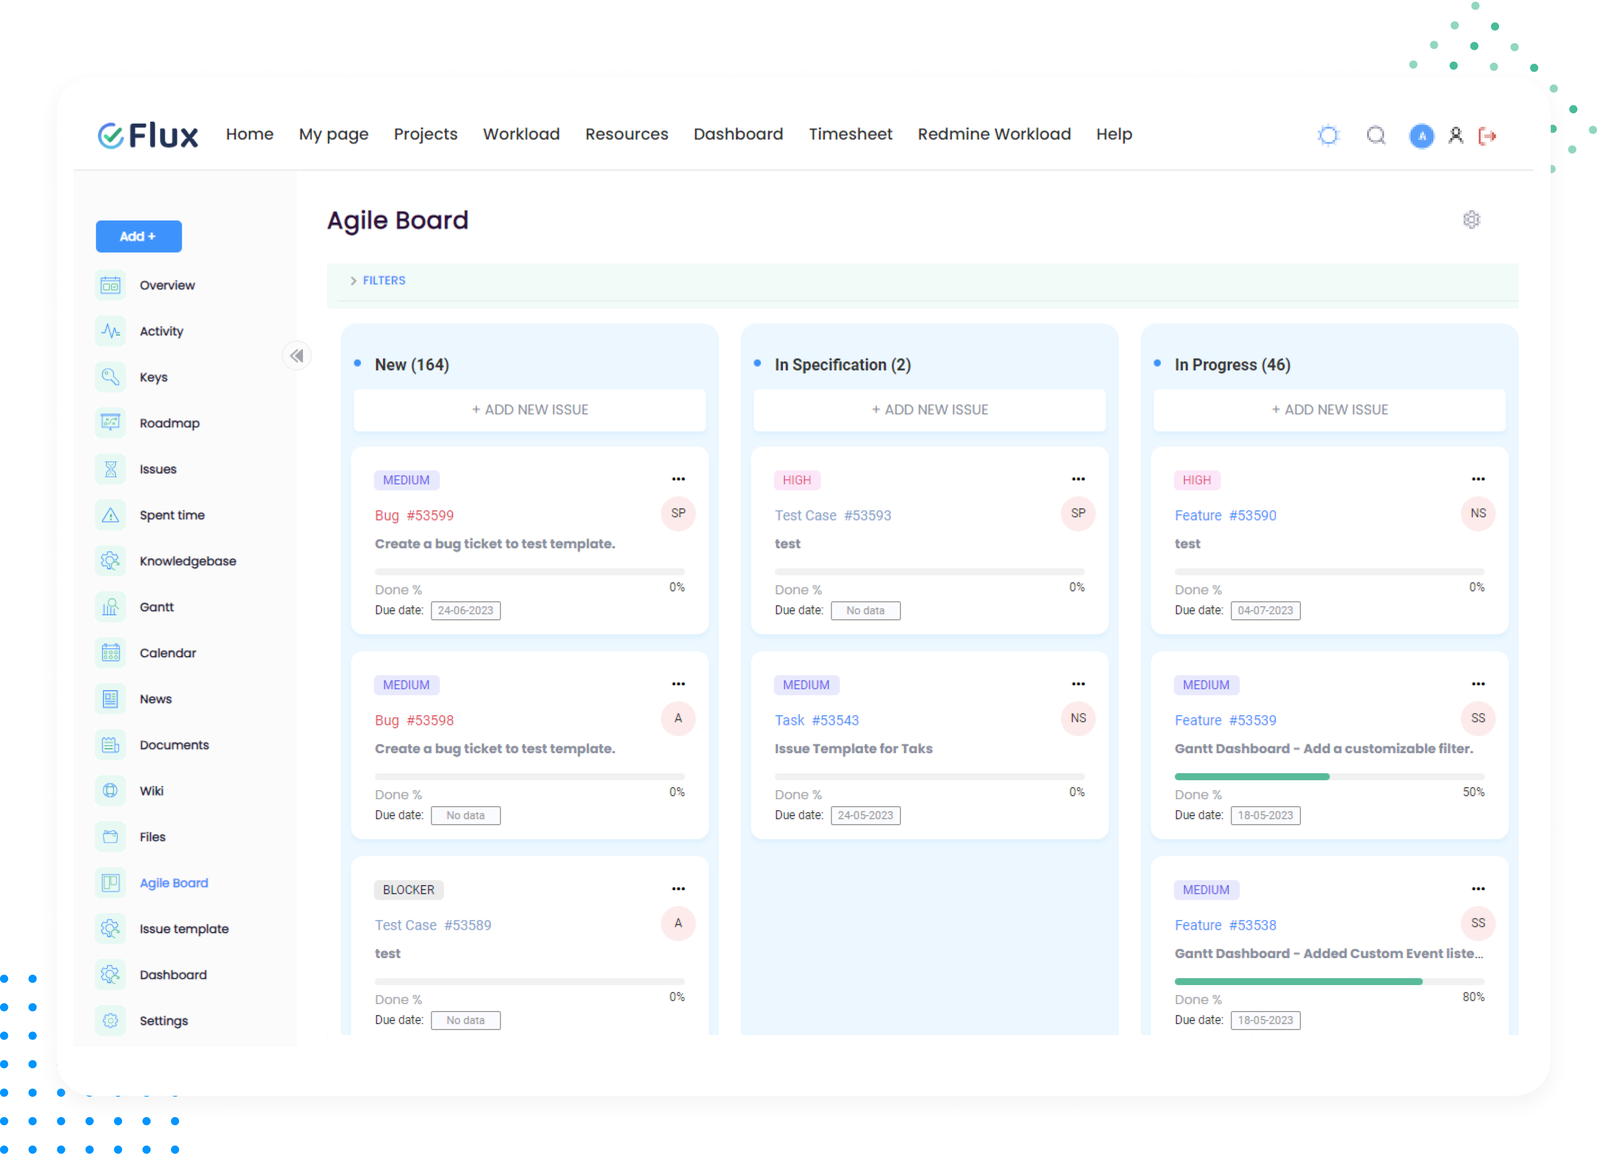1599x1154 pixels.
Task: Toggle the light/dark theme sun icon
Action: 1328,135
